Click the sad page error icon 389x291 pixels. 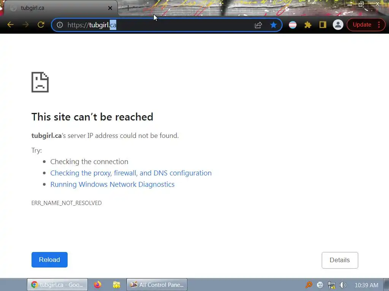(40, 82)
